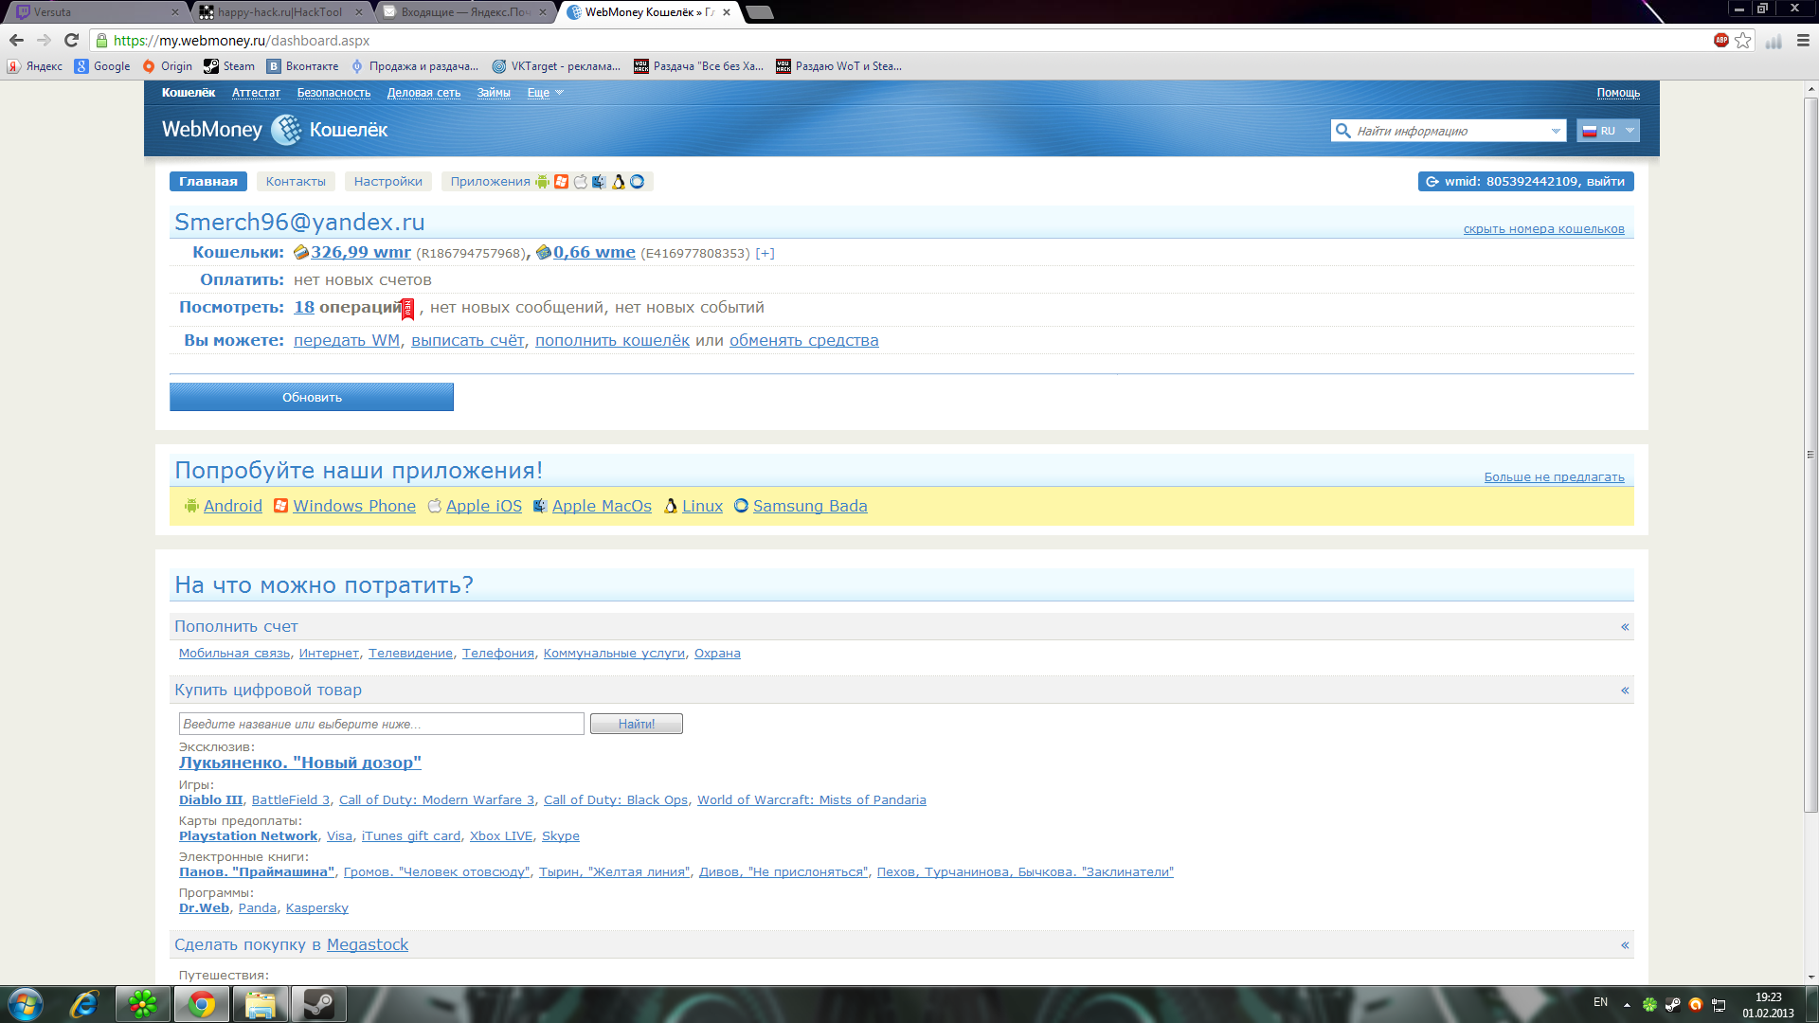Open the Контакты tab
This screenshot has height=1023, width=1819.
(x=296, y=182)
